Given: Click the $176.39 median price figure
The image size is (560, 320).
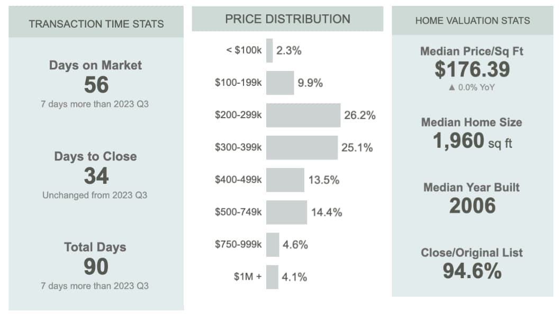Looking at the screenshot, I should (x=472, y=69).
